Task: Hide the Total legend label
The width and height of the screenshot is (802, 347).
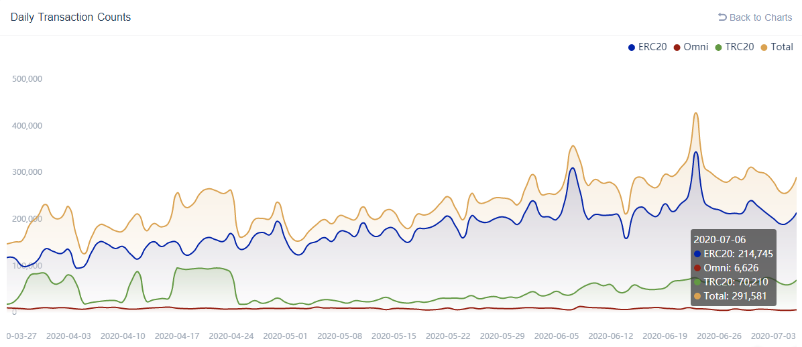Action: coord(781,47)
